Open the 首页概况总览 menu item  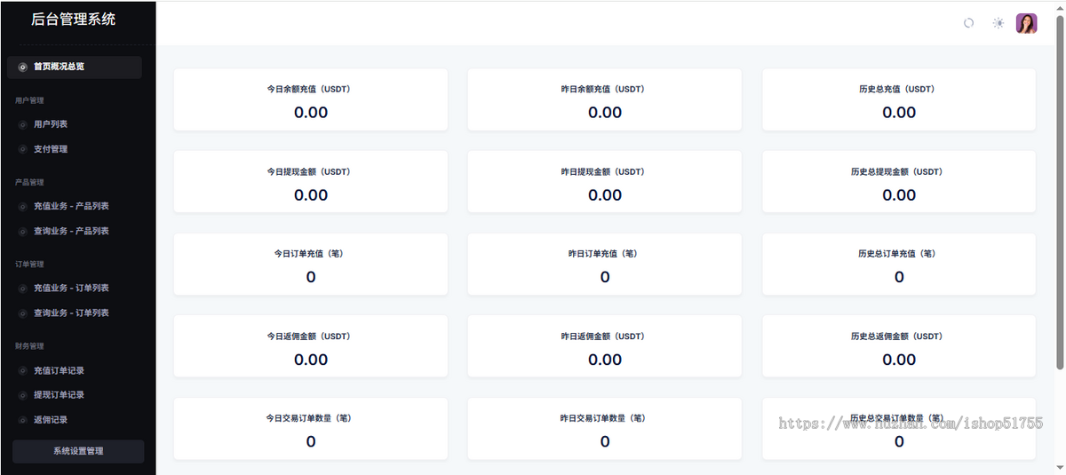pyautogui.click(x=75, y=67)
